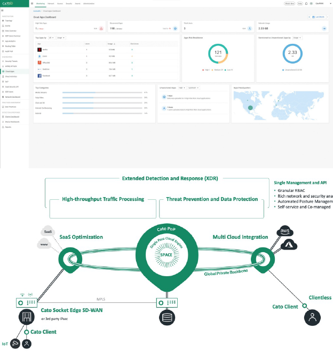Open Security Threats dashboard in the sidebar
The image size is (333, 359).
(x=11, y=61)
